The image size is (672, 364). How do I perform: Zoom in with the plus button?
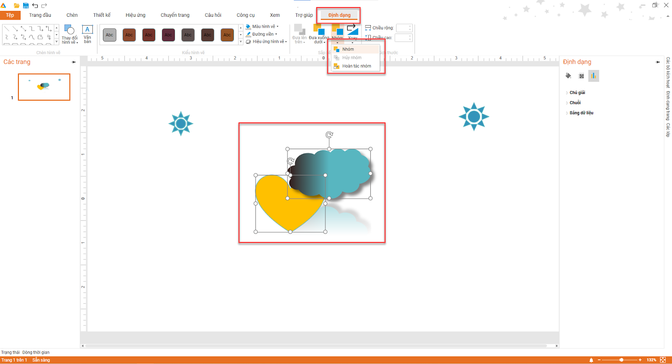coord(640,360)
